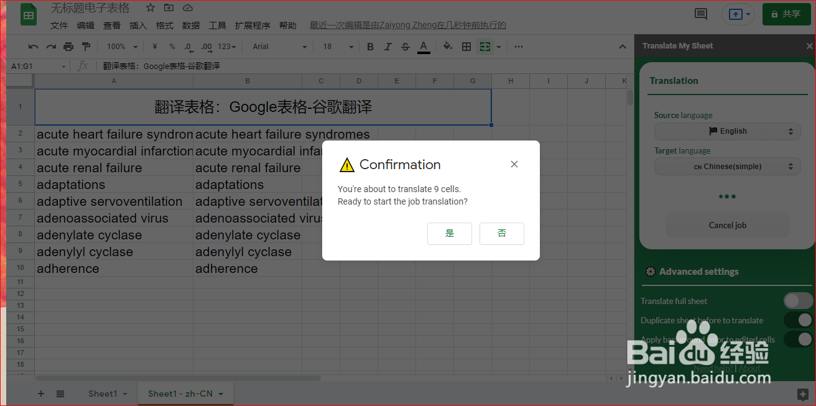Confirm translation with 是 button
Screen dimensions: 816x406
(450, 234)
